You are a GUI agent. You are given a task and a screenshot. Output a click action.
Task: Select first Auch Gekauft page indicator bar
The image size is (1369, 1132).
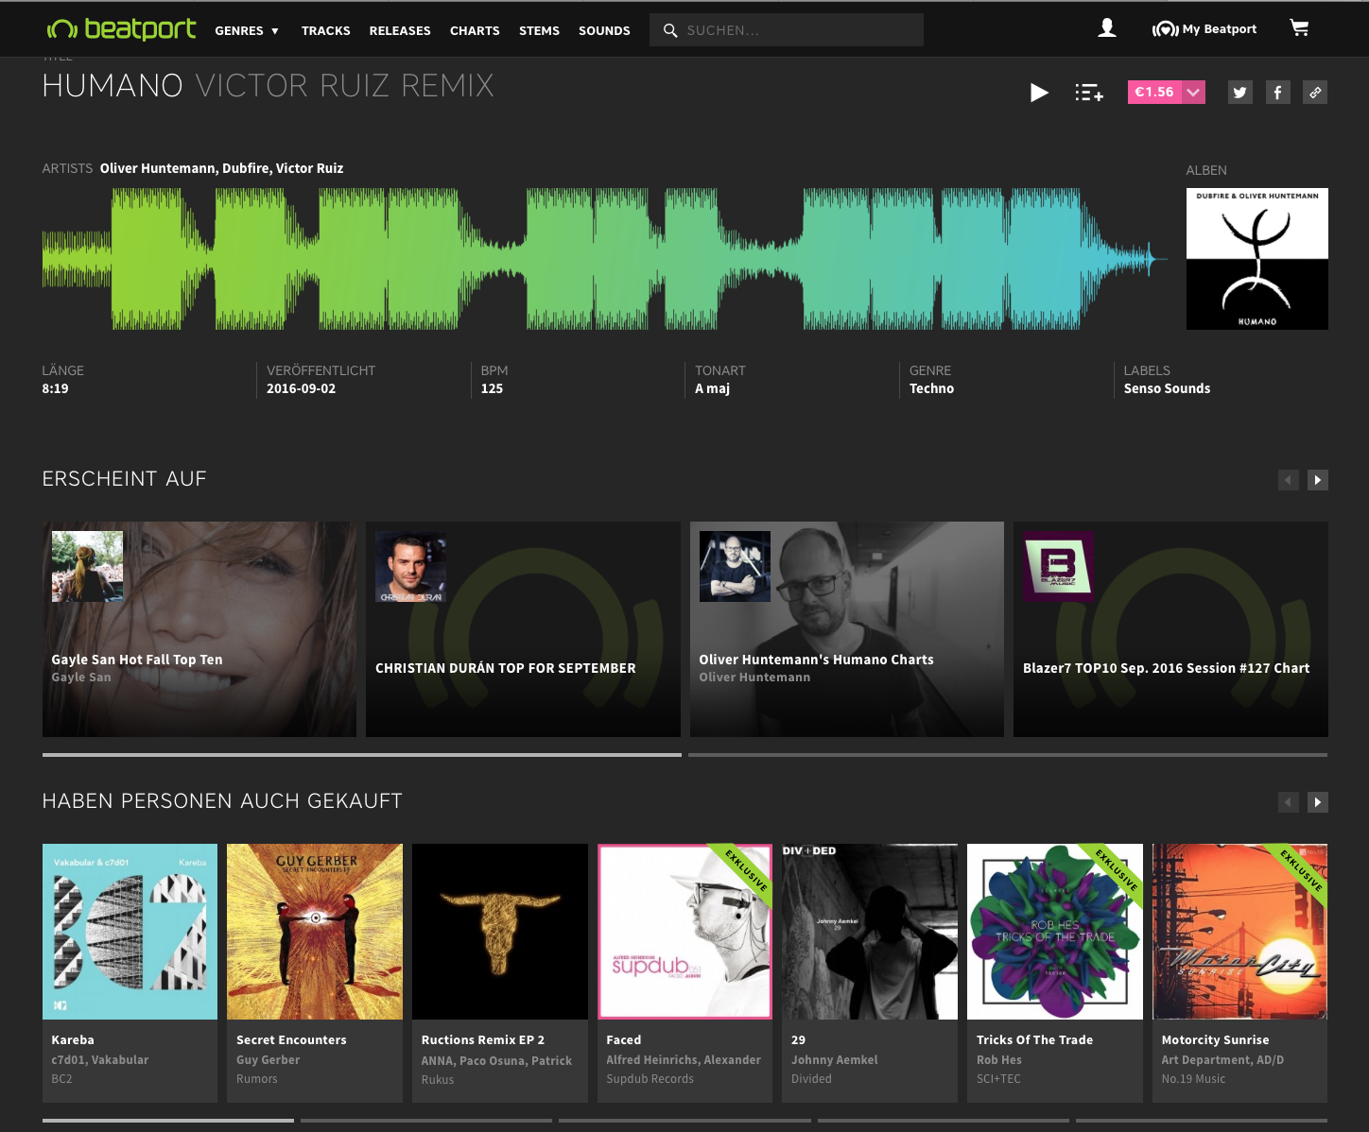click(168, 1121)
